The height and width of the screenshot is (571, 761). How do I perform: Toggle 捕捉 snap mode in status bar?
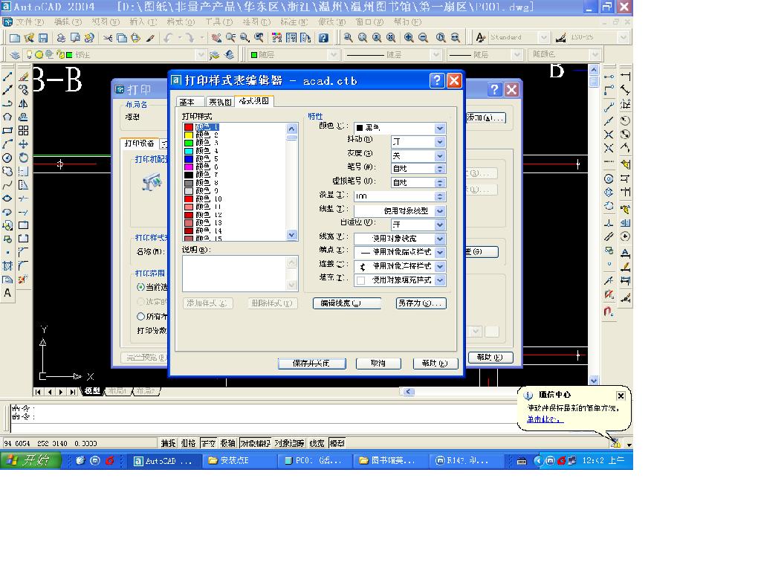pyautogui.click(x=169, y=443)
